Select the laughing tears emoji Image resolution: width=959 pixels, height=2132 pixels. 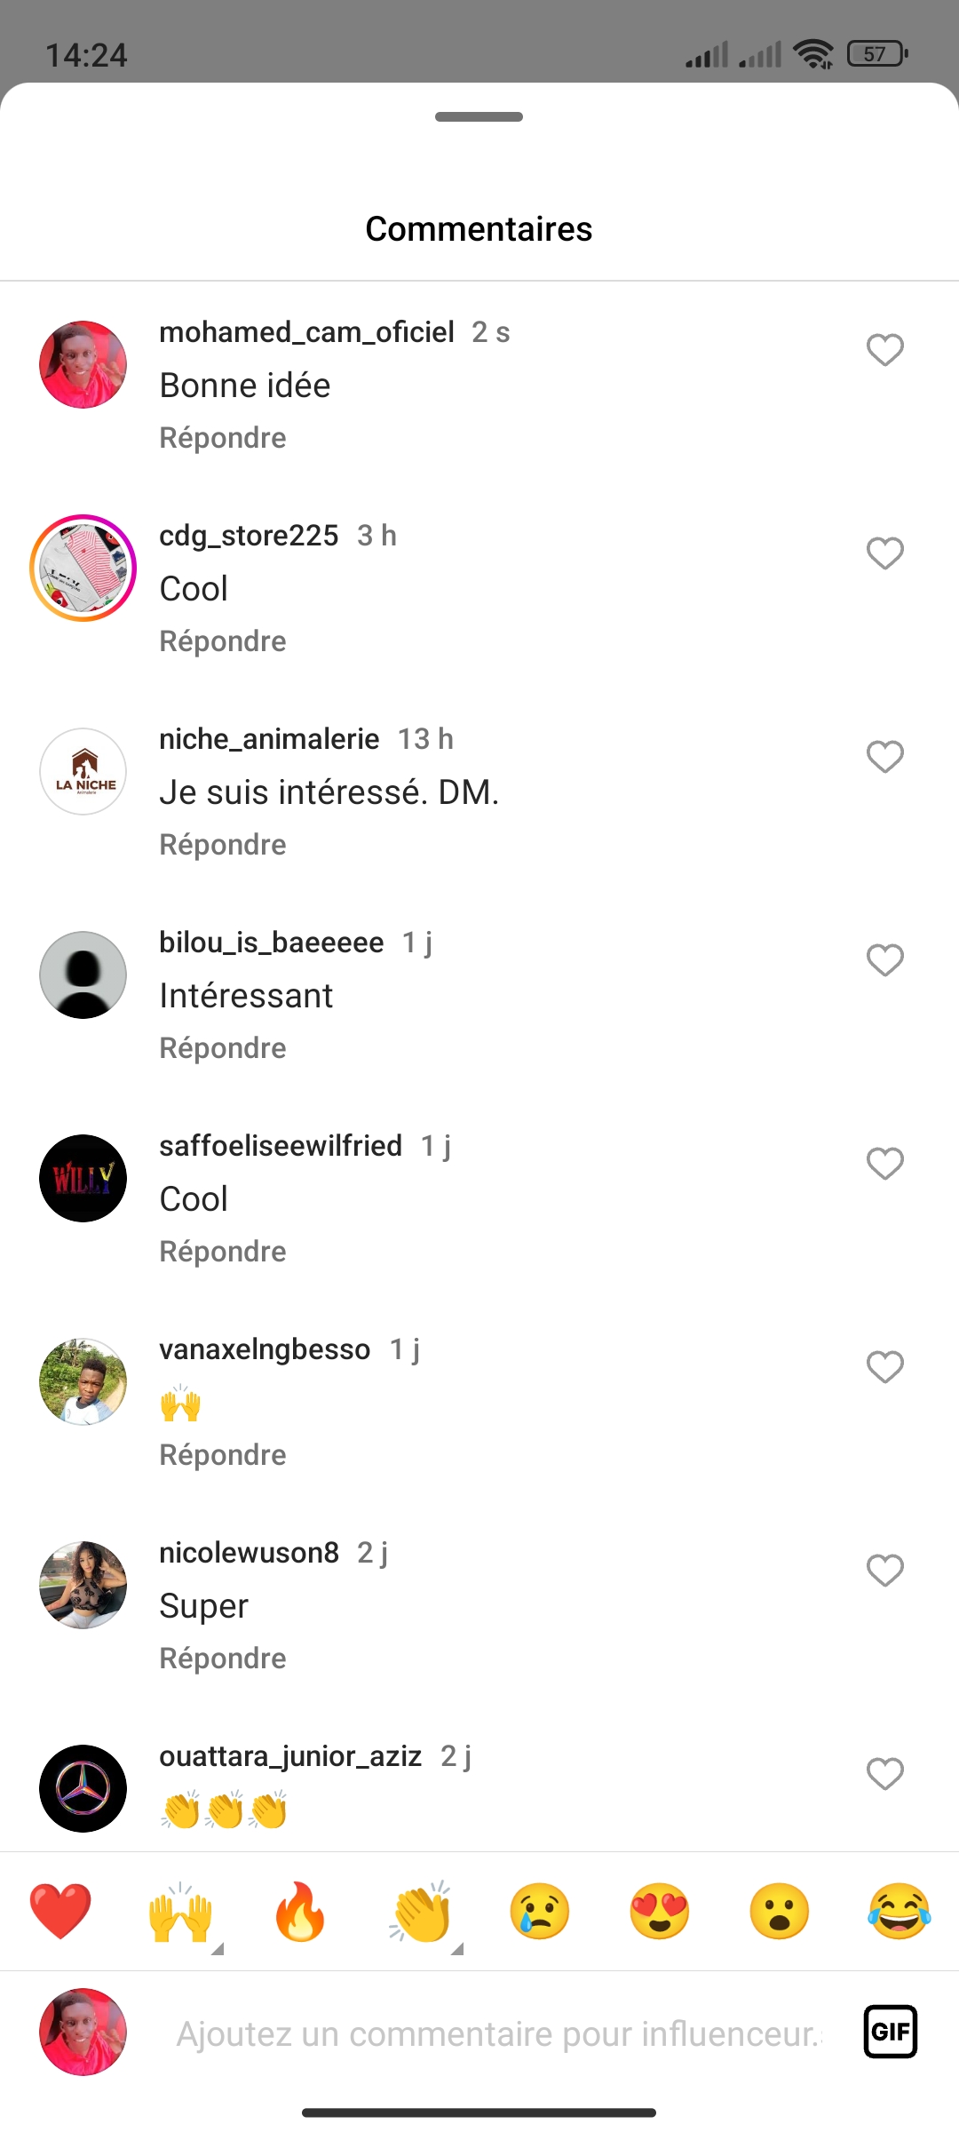coord(900,1911)
